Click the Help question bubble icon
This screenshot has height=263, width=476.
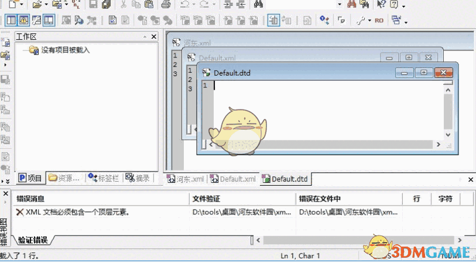click(394, 4)
